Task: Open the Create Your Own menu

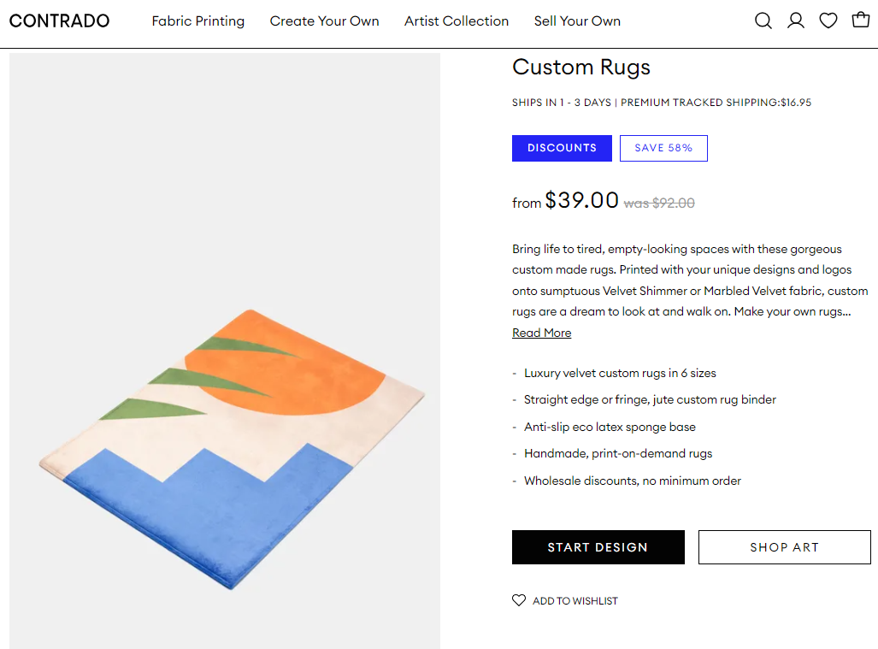Action: (324, 21)
